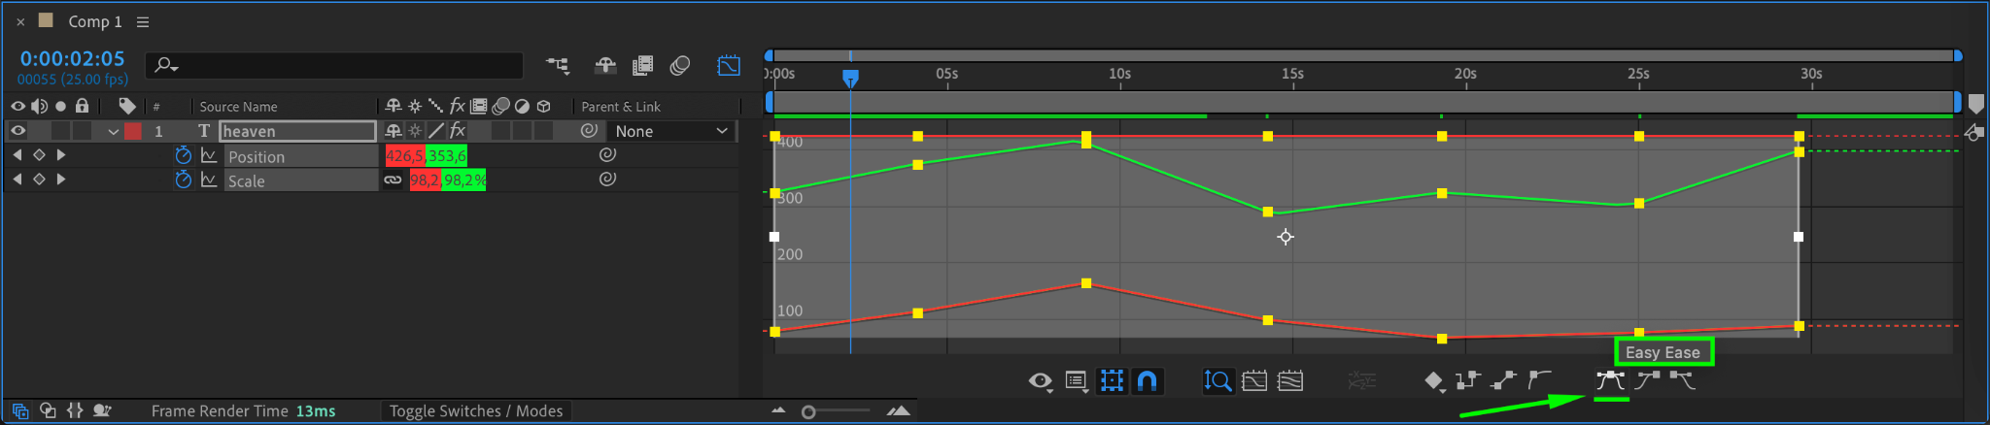This screenshot has height=425, width=1990.
Task: Enable Motion Blur for the composition
Action: coord(680,65)
